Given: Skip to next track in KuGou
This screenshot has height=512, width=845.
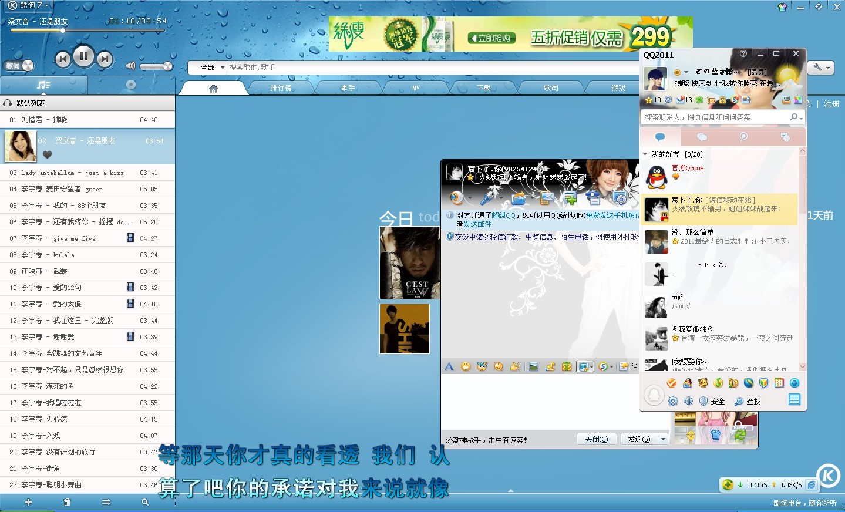Looking at the screenshot, I should click(x=105, y=59).
